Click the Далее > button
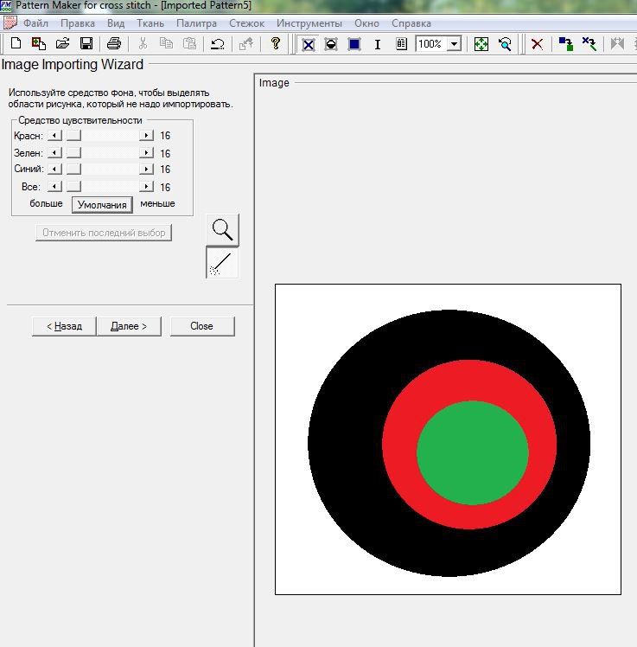The height and width of the screenshot is (647, 637). coord(129,326)
